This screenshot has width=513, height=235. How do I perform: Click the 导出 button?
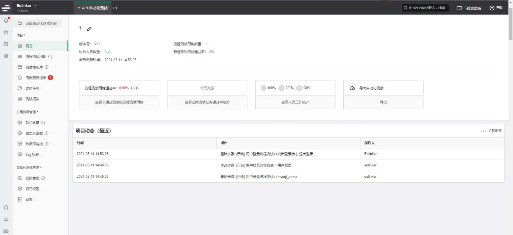pyautogui.click(x=383, y=102)
